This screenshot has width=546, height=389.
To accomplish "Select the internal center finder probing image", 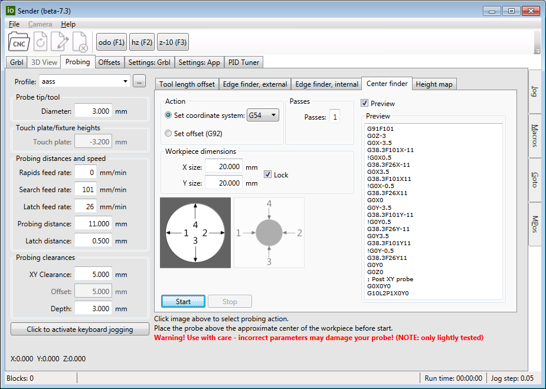I will pos(195,232).
